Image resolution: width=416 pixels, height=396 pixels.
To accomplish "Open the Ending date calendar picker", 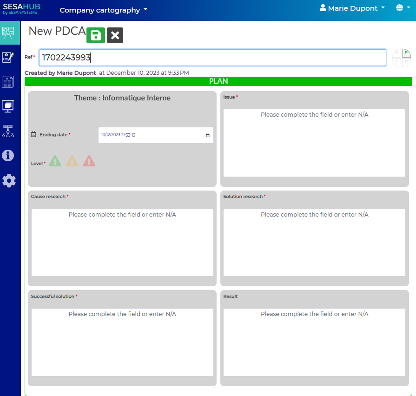I will (x=207, y=135).
